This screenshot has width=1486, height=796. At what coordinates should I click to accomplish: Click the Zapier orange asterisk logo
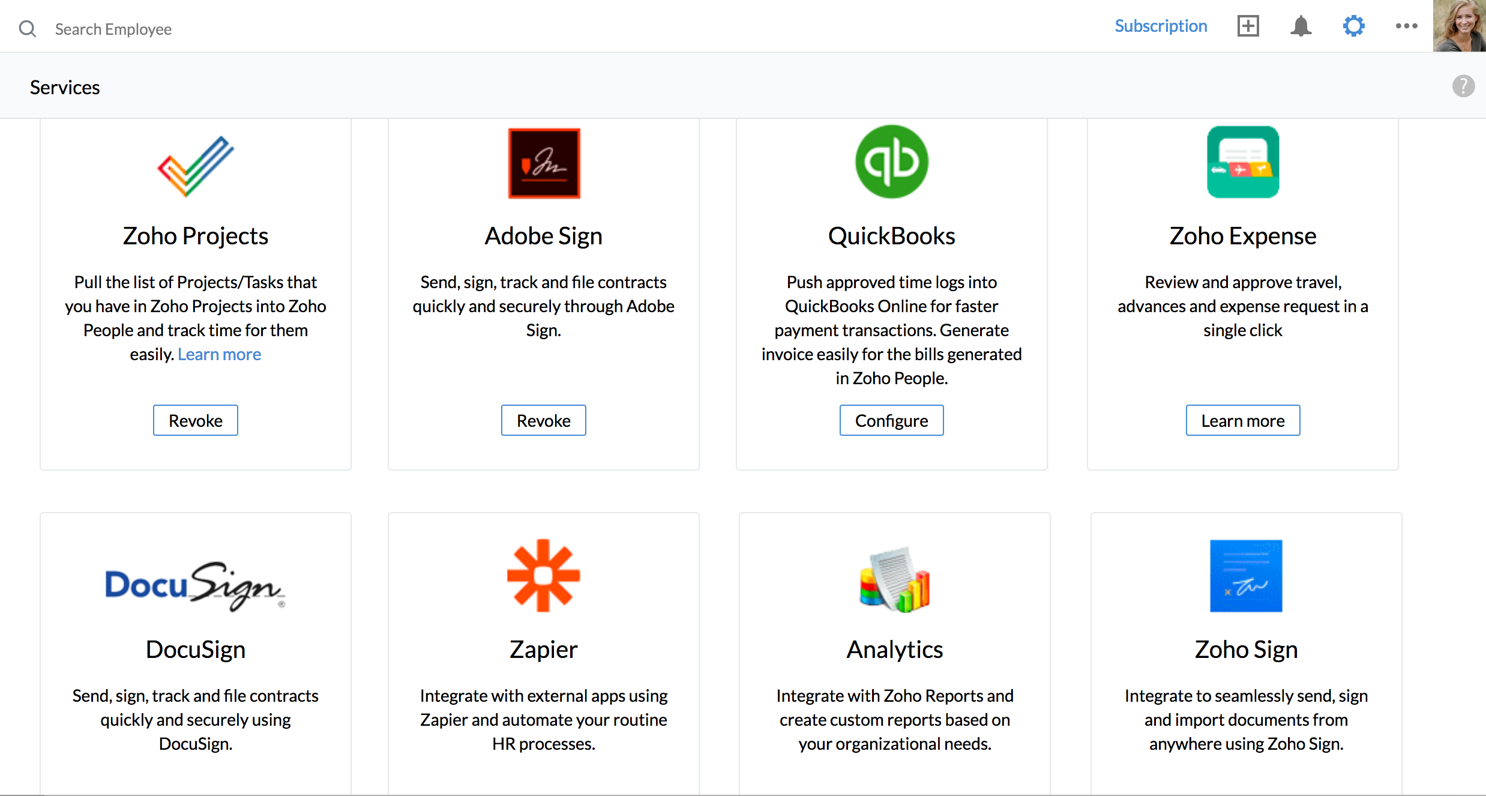(x=543, y=575)
